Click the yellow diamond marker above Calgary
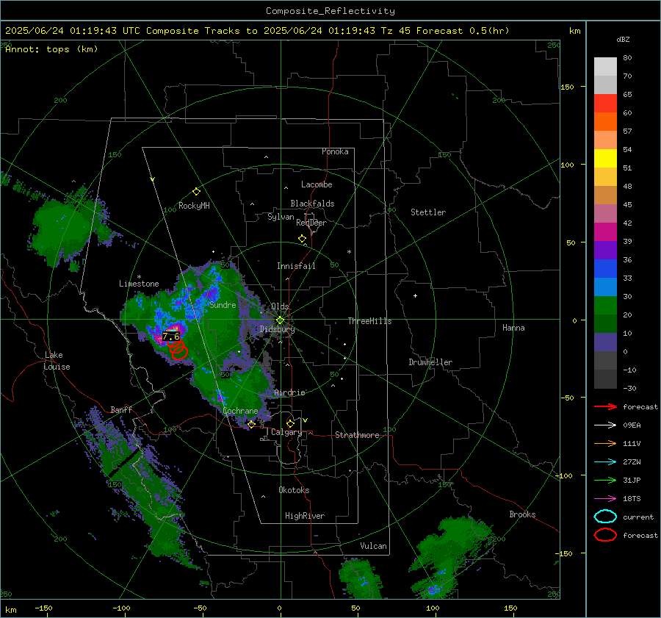661x618 pixels. click(290, 423)
